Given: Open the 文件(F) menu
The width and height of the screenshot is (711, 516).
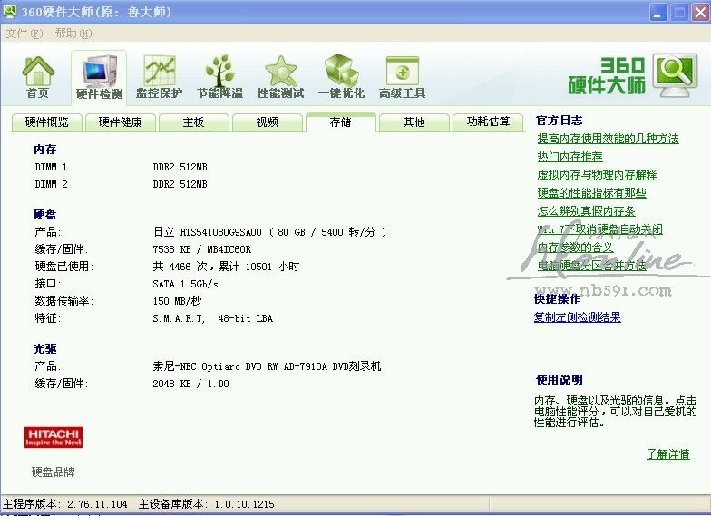Looking at the screenshot, I should [x=24, y=33].
